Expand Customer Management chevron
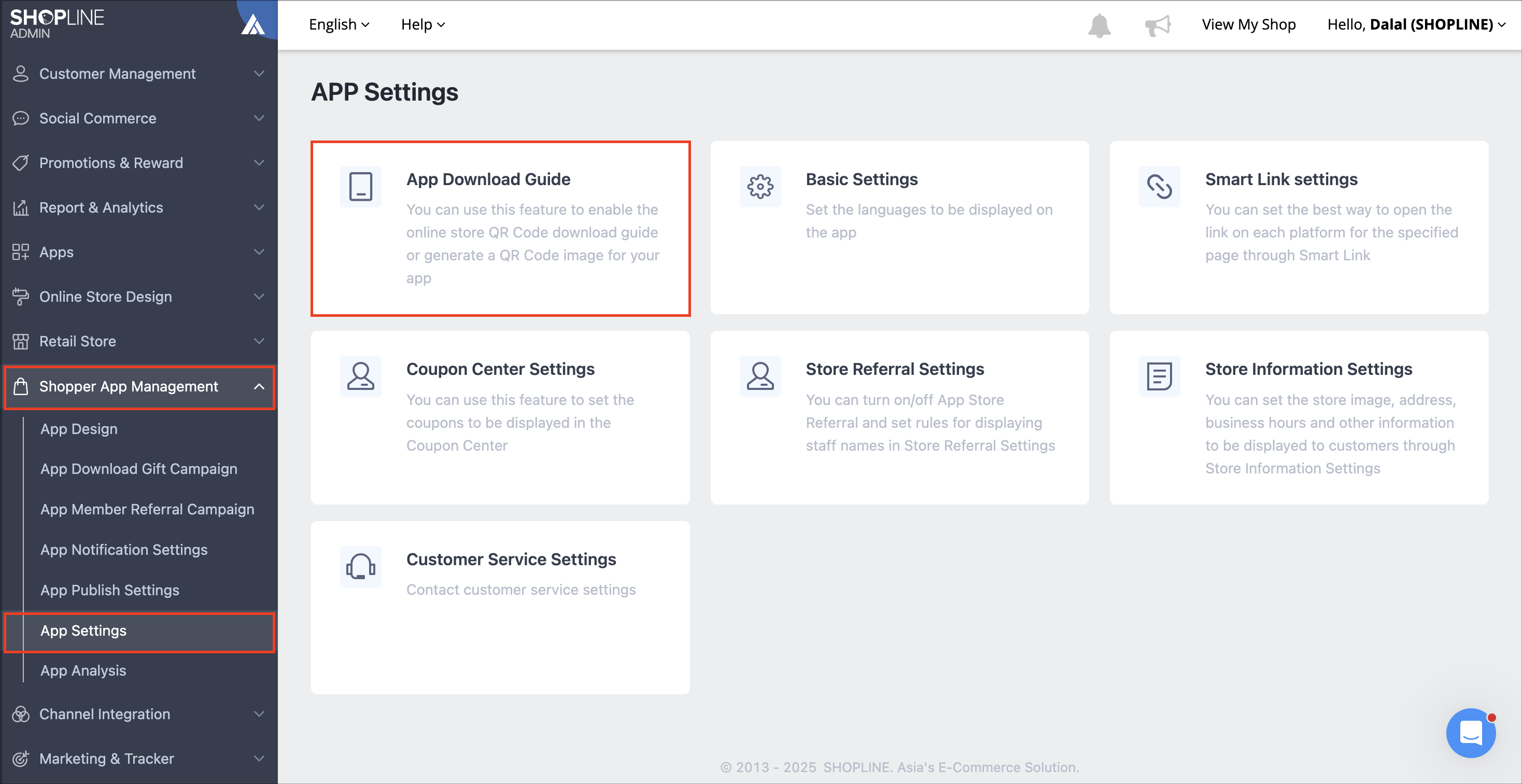The height and width of the screenshot is (784, 1522). click(x=259, y=73)
